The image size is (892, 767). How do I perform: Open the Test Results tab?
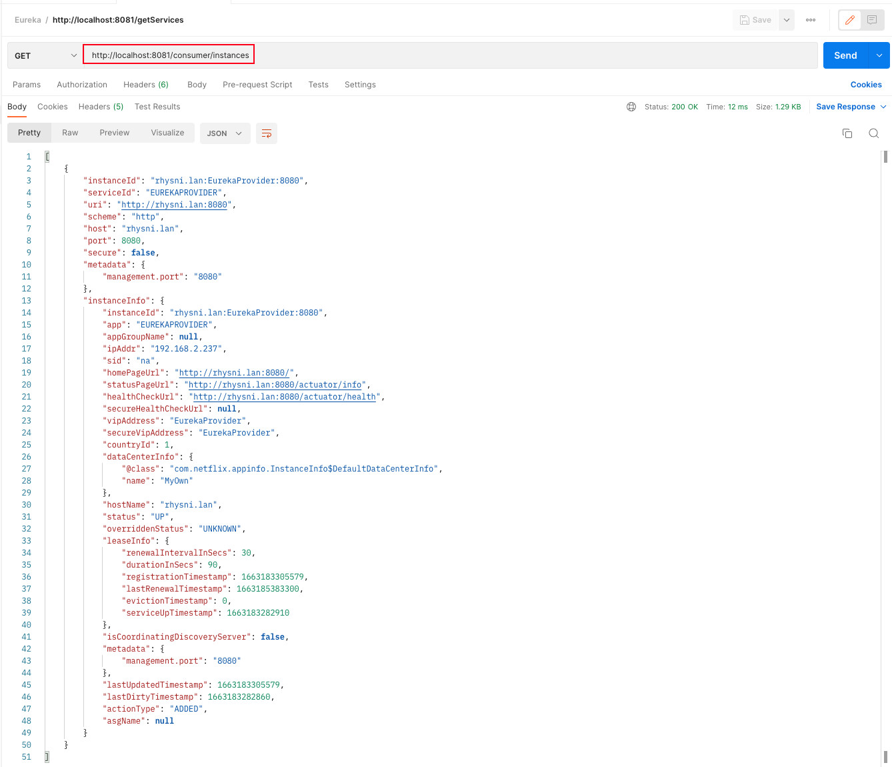click(157, 107)
